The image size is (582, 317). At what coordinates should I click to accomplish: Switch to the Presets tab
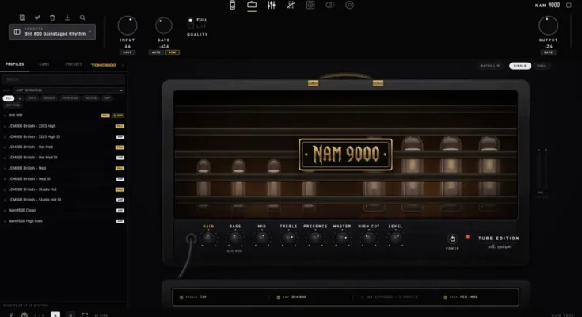(x=74, y=64)
